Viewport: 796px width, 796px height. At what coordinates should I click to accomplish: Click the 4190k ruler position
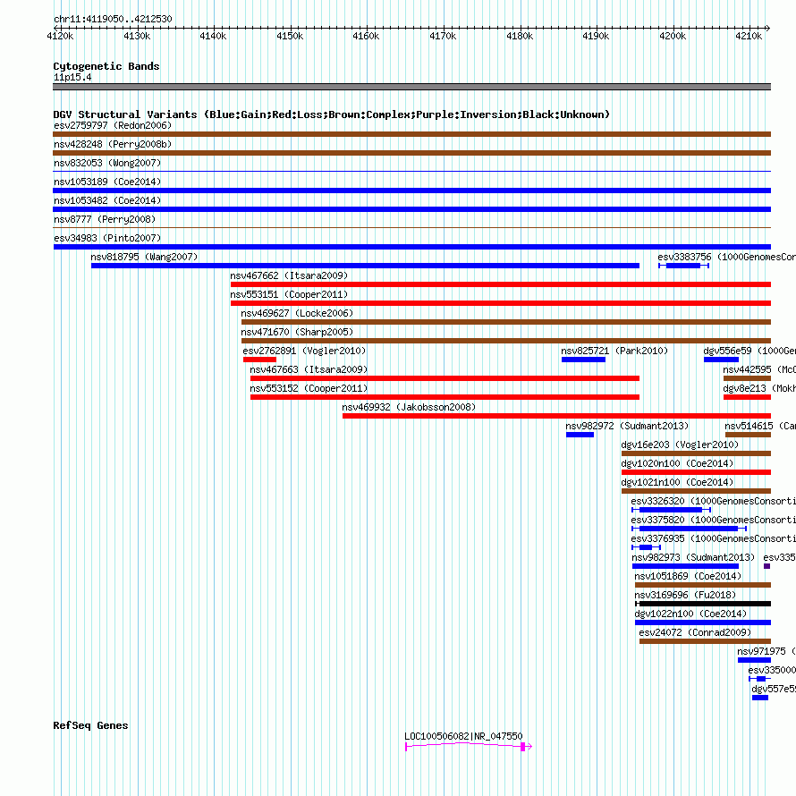596,36
